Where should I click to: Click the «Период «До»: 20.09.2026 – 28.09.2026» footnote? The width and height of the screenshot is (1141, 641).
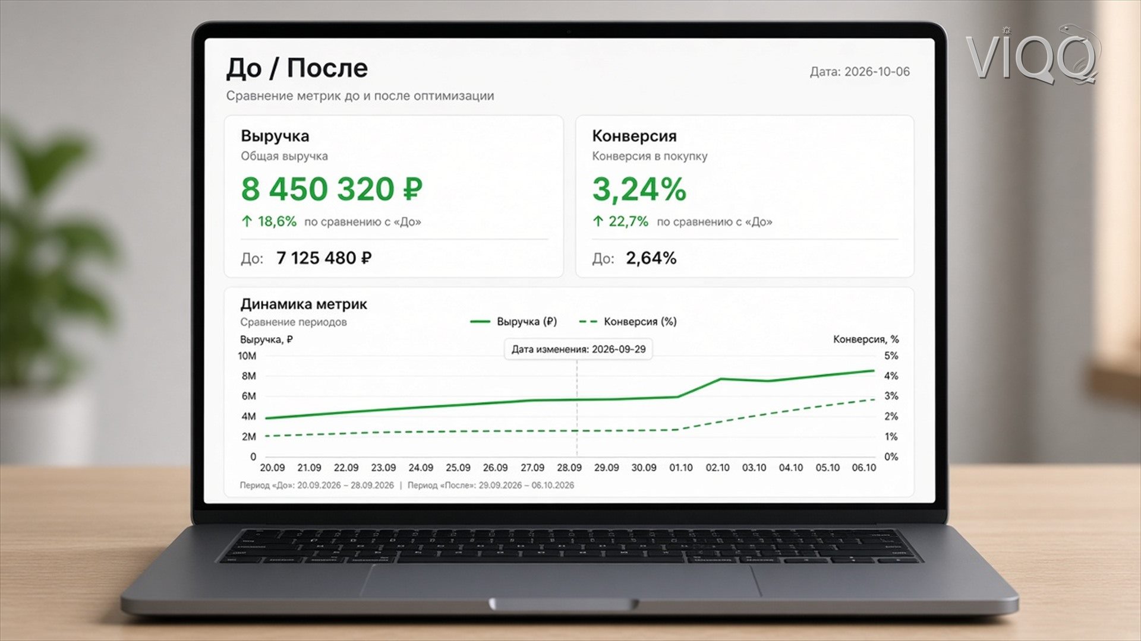pyautogui.click(x=317, y=485)
